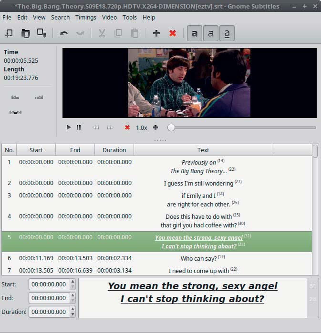Insert a new subtitle with plus icon

(156, 33)
